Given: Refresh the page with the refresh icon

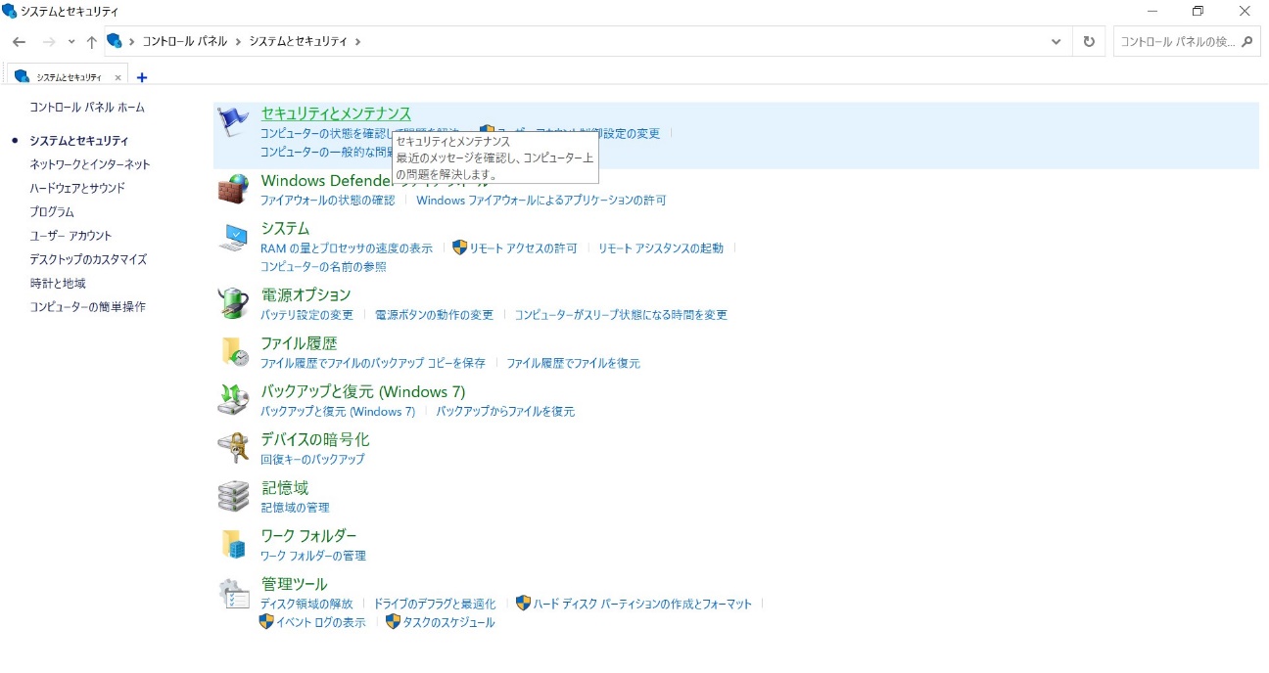Looking at the screenshot, I should pos(1087,41).
